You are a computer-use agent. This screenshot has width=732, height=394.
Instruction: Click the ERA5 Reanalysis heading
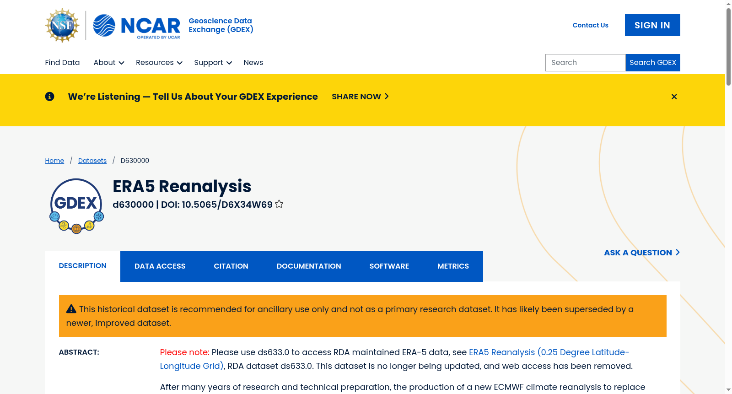(x=182, y=186)
